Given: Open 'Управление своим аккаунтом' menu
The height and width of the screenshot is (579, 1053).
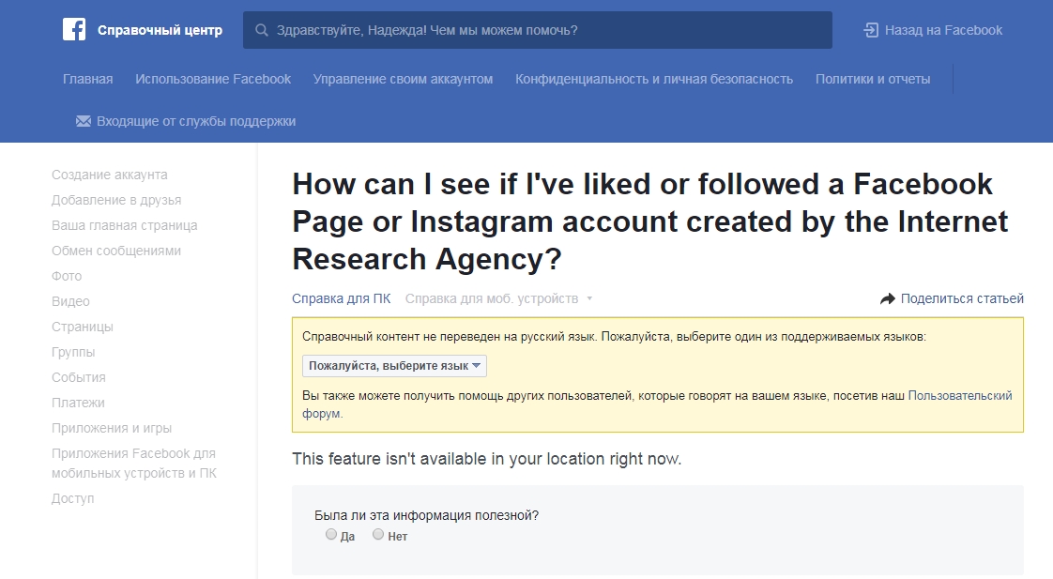Looking at the screenshot, I should pos(403,79).
